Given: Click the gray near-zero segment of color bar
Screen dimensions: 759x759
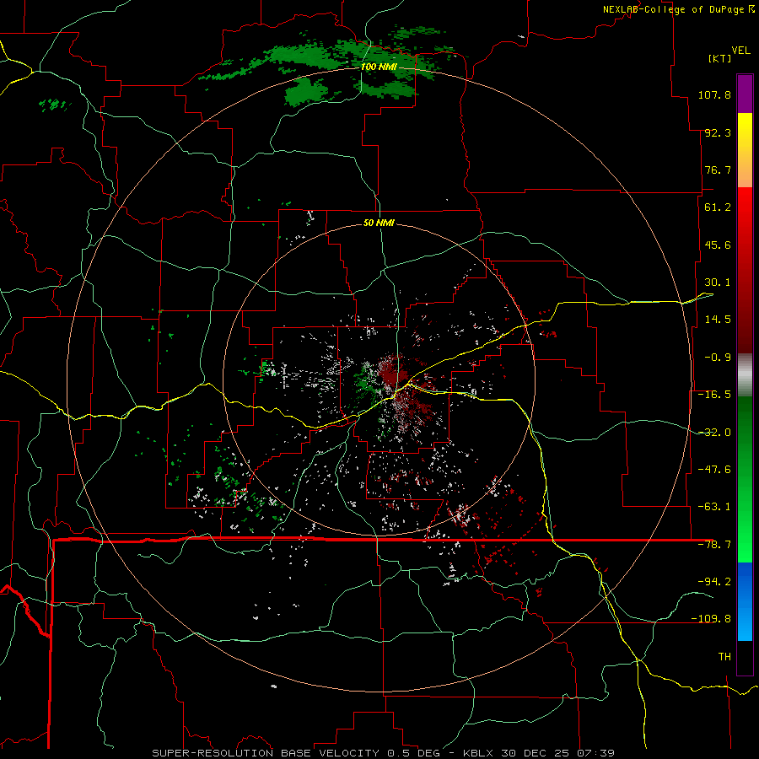Looking at the screenshot, I should (x=745, y=375).
